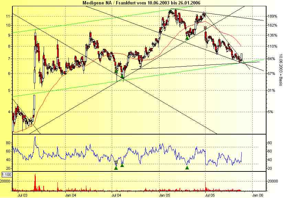This screenshot has height=198, width=283.
Task: Click the largest volume spike in August 2003
Action: click(35, 182)
